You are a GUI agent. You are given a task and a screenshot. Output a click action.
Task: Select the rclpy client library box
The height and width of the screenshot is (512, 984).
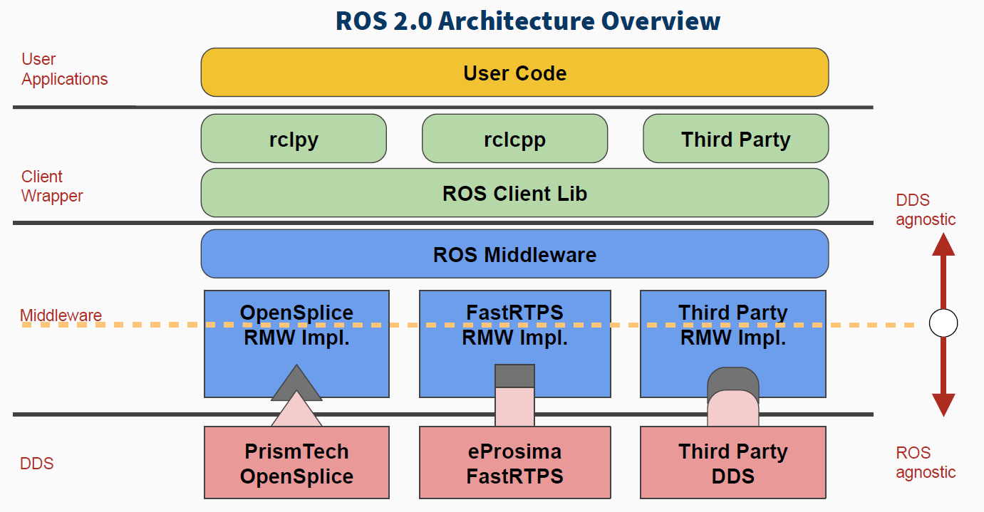(x=294, y=139)
